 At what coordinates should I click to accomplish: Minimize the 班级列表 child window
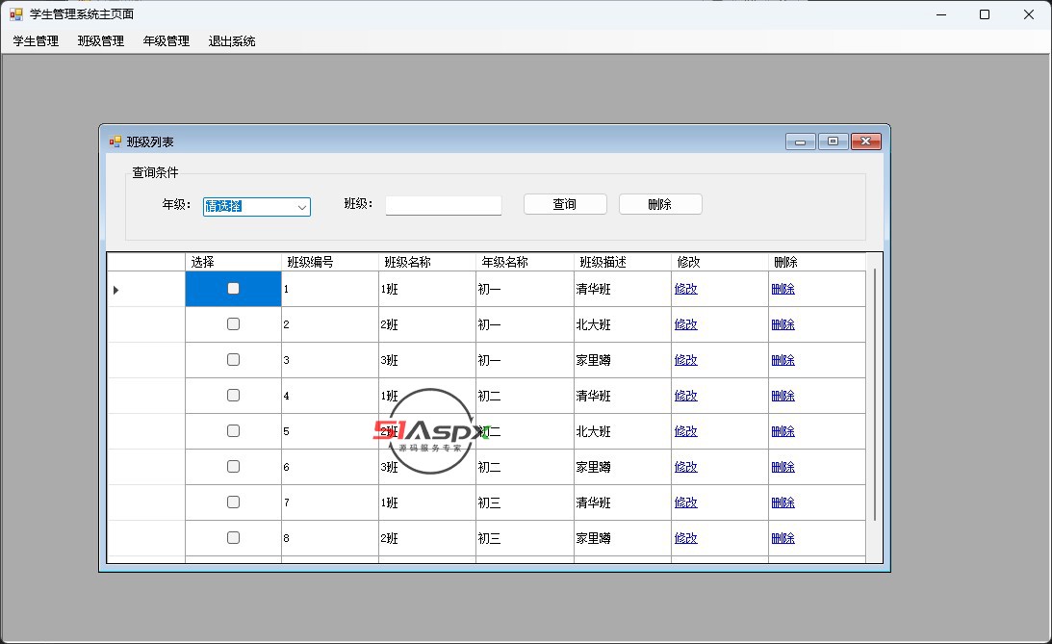coord(800,142)
